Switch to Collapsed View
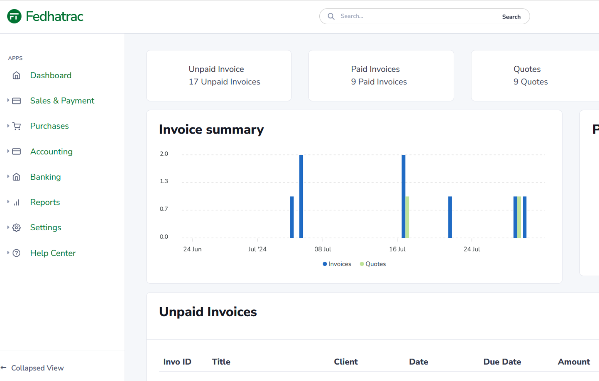This screenshot has width=599, height=381. pos(37,368)
